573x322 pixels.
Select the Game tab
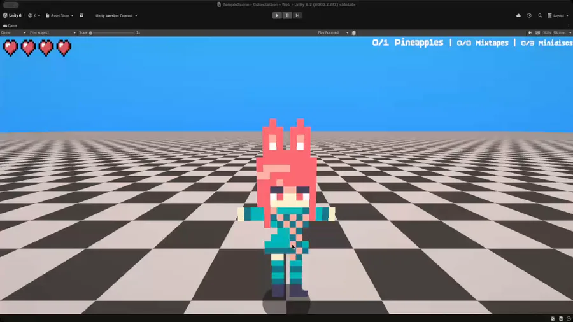(10, 25)
